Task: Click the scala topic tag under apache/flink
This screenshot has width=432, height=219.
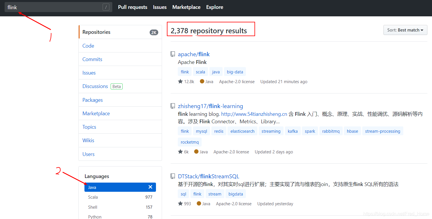Action: (200, 72)
